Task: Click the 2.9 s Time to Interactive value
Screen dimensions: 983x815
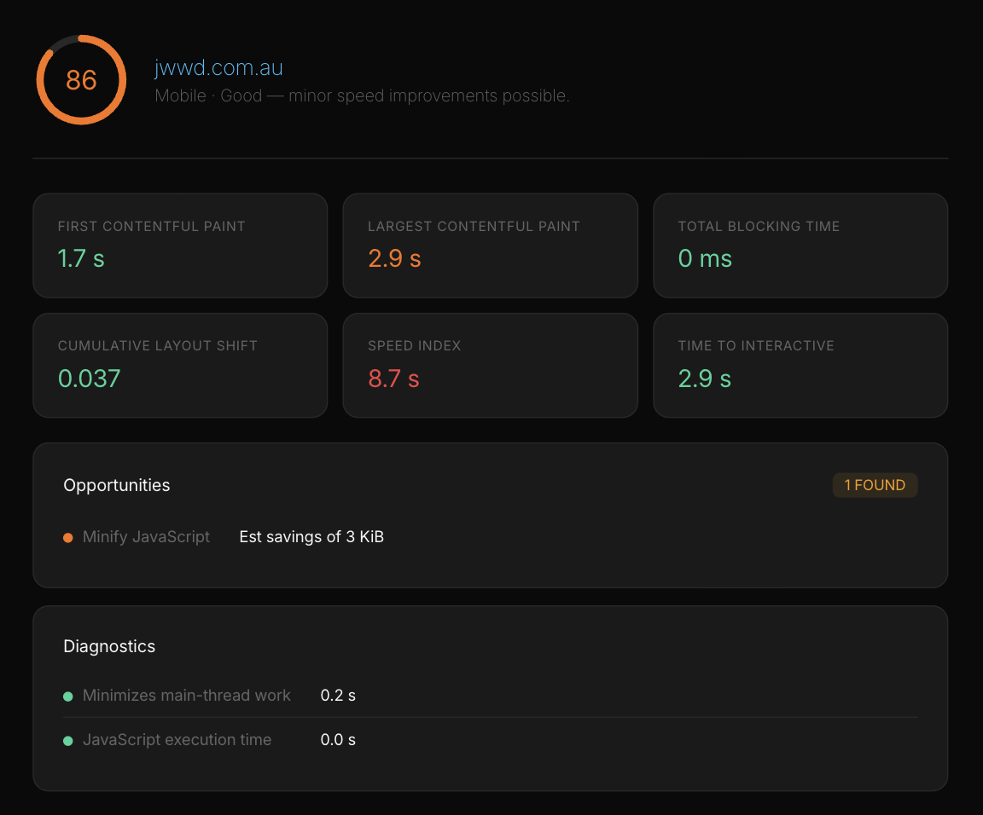Action: click(705, 379)
